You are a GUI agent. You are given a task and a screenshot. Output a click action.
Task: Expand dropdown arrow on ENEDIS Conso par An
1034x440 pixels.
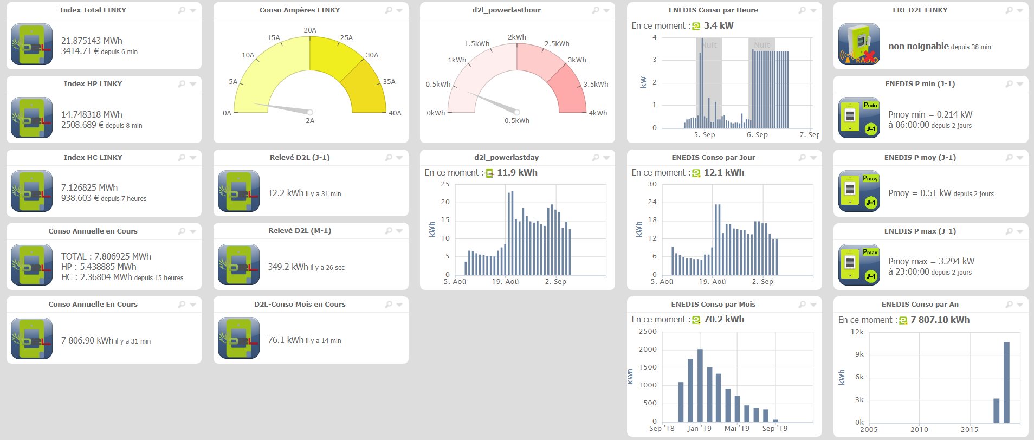pos(1020,305)
